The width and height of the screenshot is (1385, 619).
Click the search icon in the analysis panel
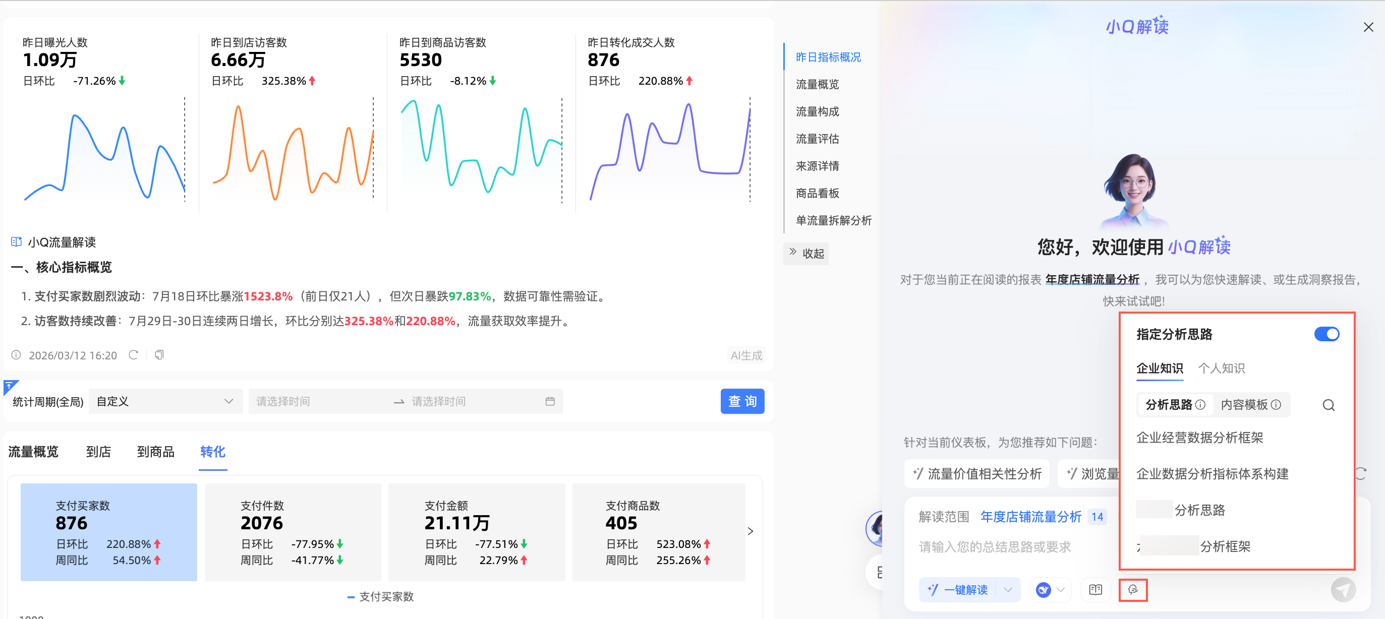pos(1328,405)
